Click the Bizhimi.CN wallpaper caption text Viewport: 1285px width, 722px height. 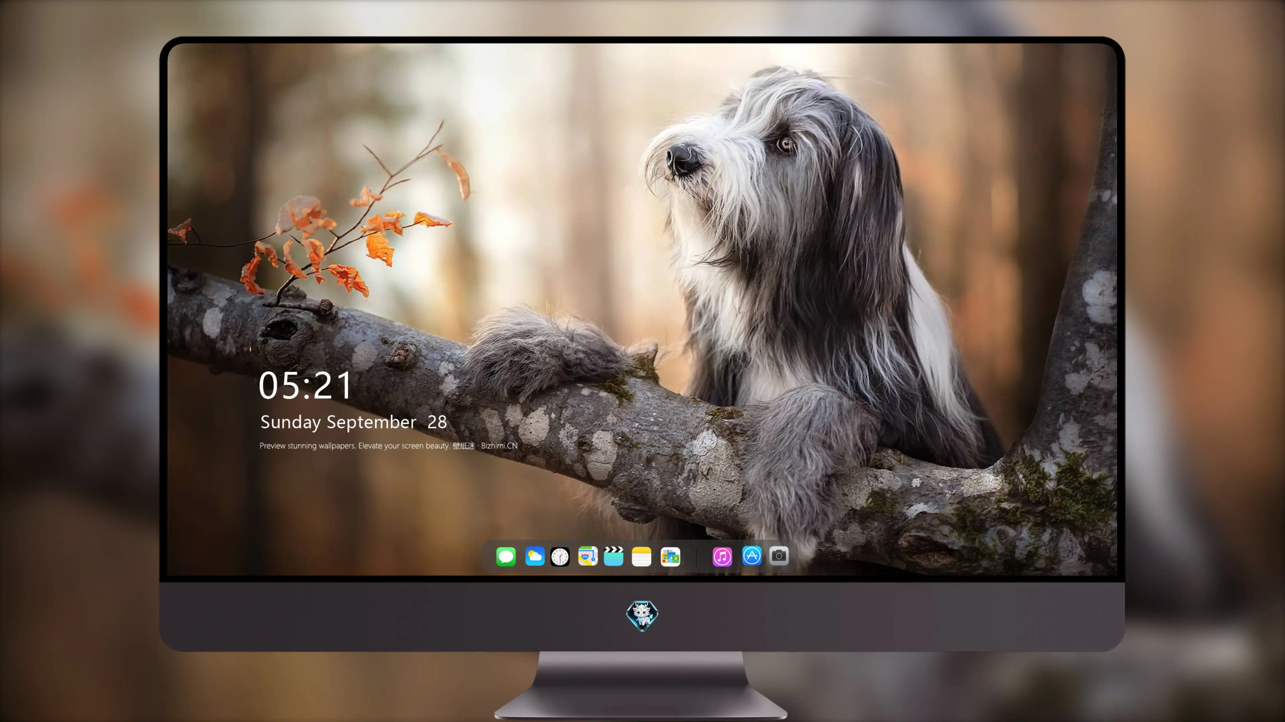tap(388, 446)
